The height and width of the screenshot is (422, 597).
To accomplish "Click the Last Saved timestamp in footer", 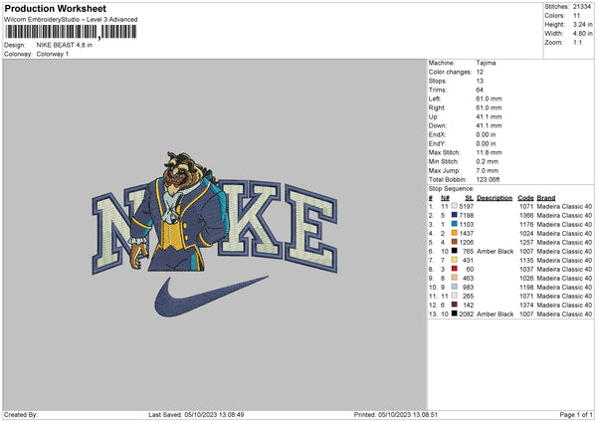I will tap(196, 414).
